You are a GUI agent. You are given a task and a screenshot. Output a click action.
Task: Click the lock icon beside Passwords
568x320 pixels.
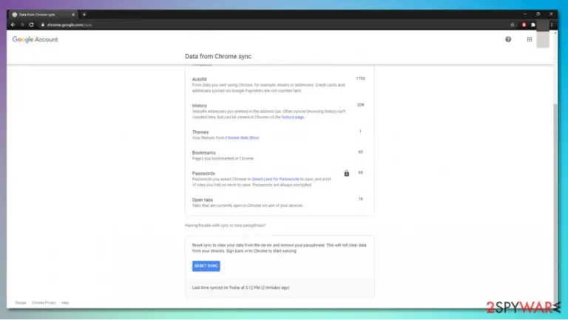coord(346,174)
